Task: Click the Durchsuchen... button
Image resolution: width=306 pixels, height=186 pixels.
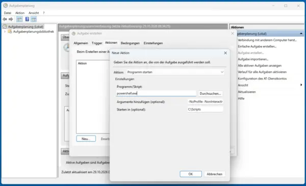Action: pos(210,94)
